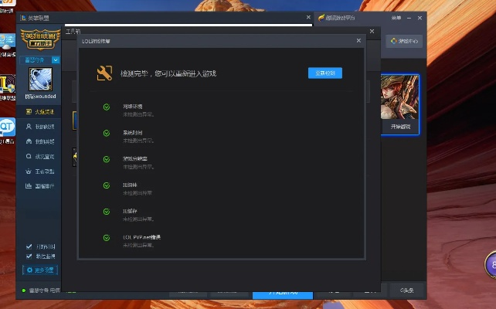Click green check icon beside LOL PVP.net
This screenshot has height=309, width=496.
coord(107,237)
